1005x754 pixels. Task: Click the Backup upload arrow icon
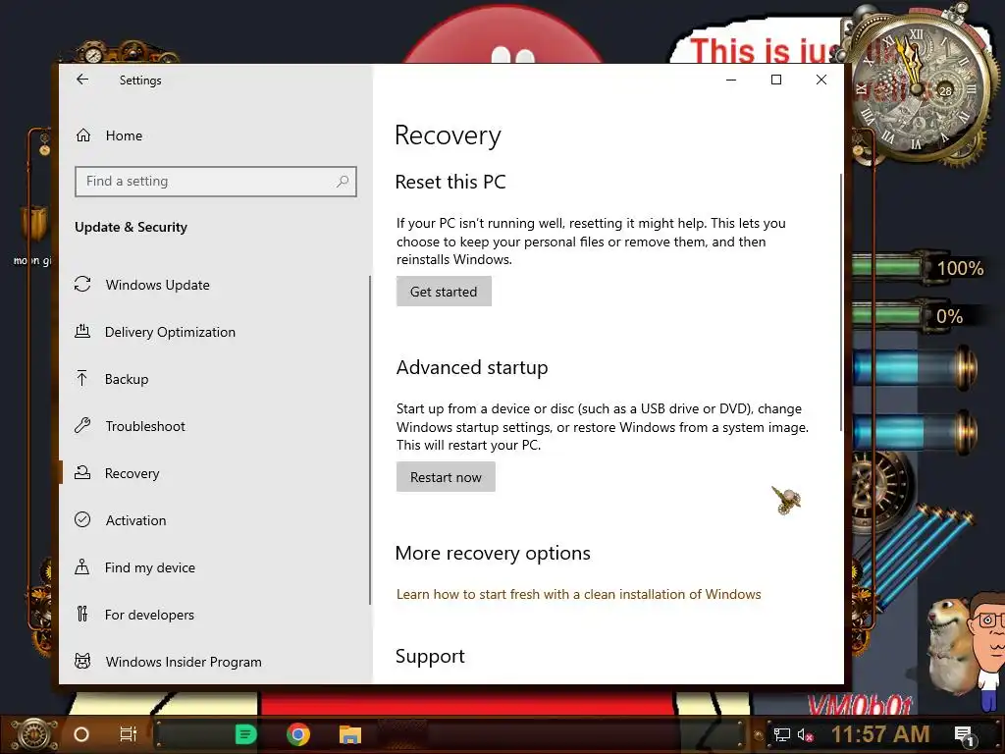(x=82, y=378)
